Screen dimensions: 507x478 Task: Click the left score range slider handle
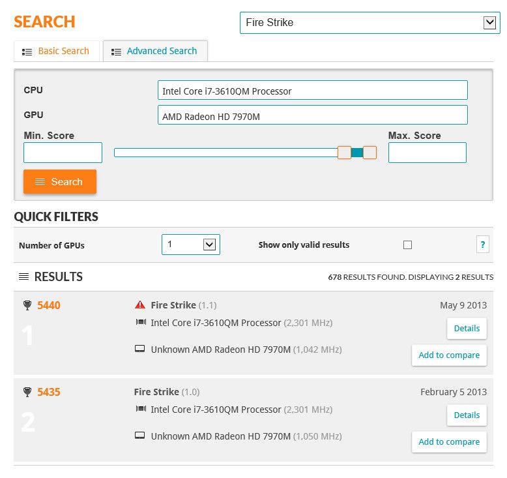coord(344,153)
